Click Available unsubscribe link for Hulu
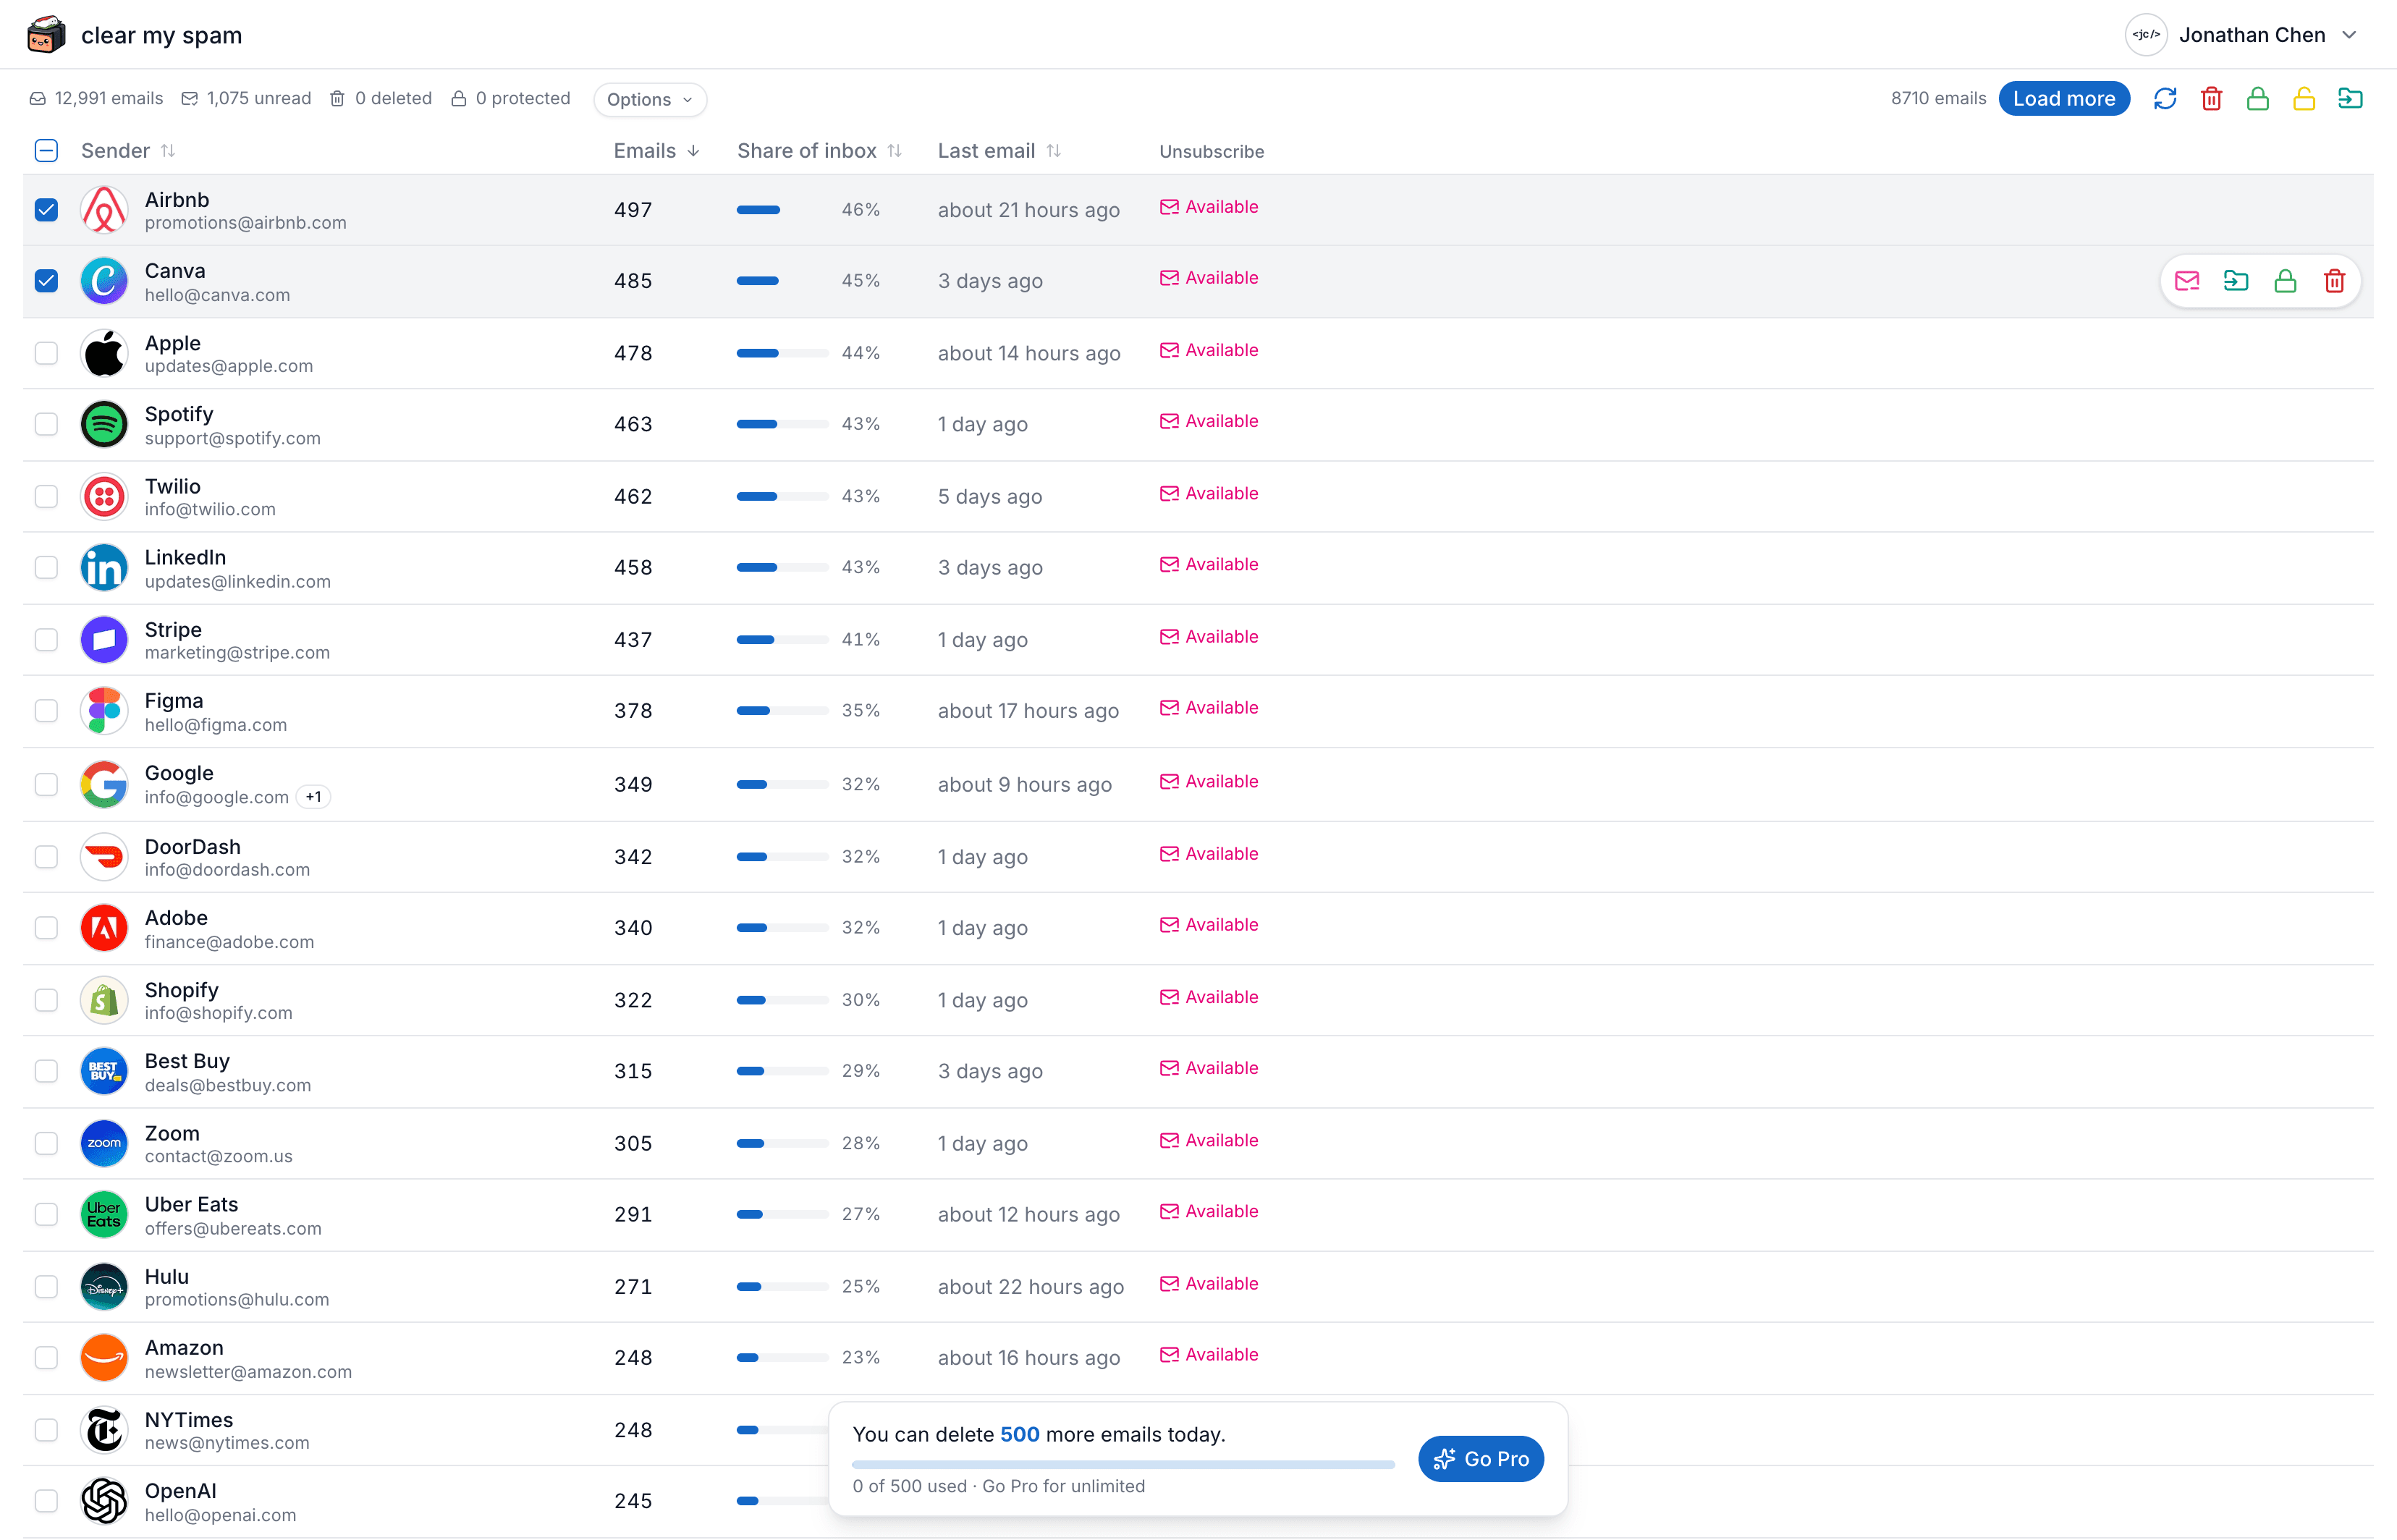2397x1540 pixels. (1209, 1283)
